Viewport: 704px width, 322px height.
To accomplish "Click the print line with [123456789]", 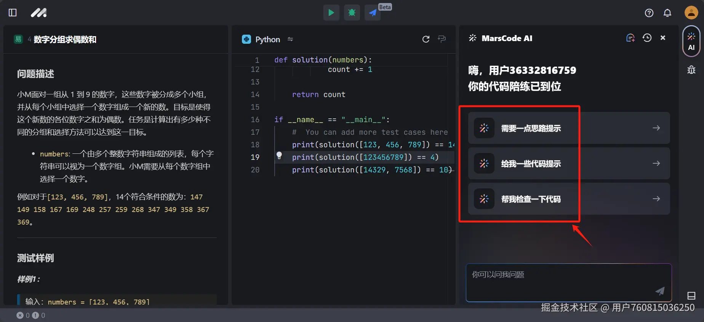I will [x=365, y=157].
